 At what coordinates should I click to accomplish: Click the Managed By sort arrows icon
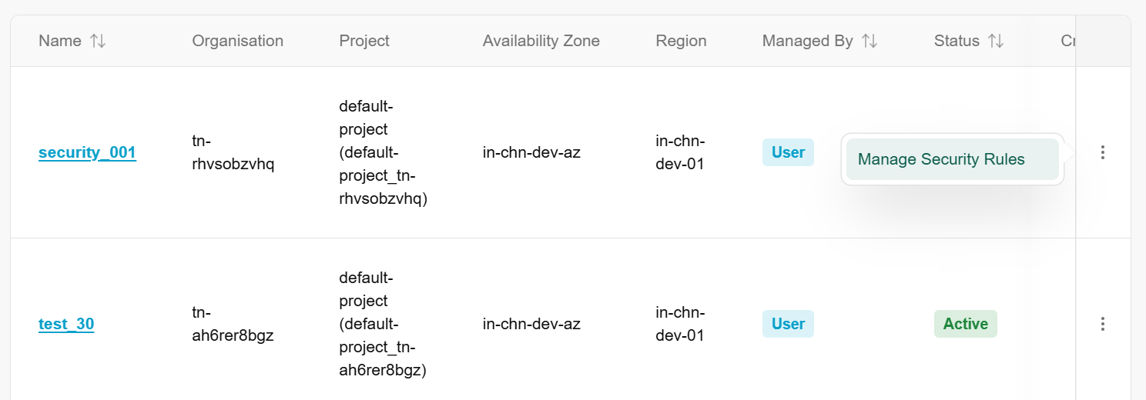click(870, 42)
